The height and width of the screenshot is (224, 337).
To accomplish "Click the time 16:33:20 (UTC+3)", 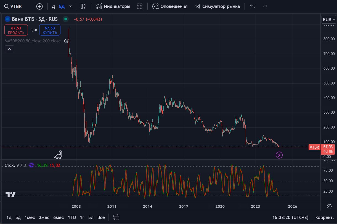I will (290, 217).
